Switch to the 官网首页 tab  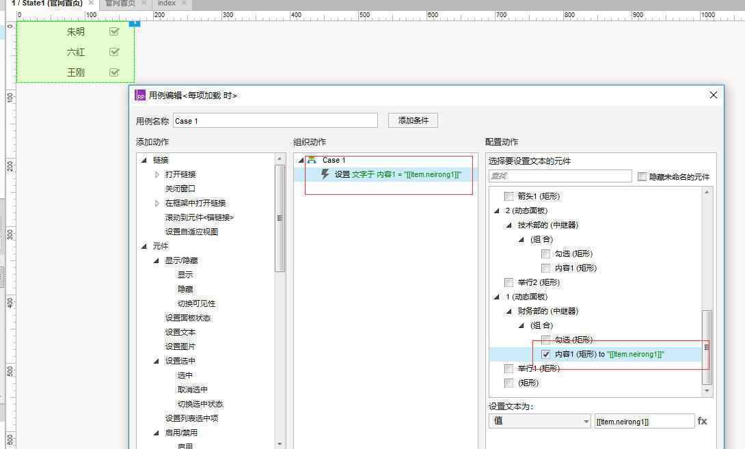tap(120, 3)
